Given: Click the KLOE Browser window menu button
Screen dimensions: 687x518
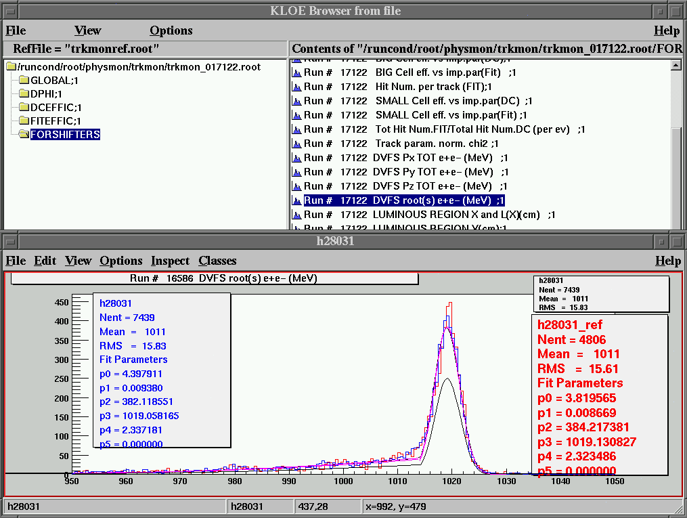Looking at the screenshot, I should point(11,11).
